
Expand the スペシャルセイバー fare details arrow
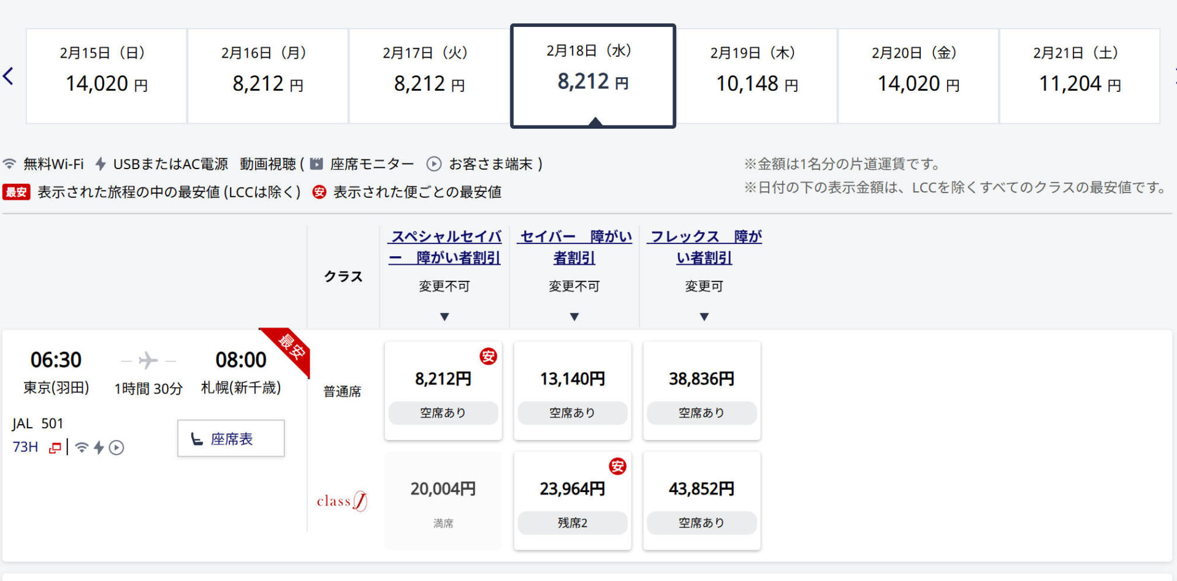pos(444,317)
